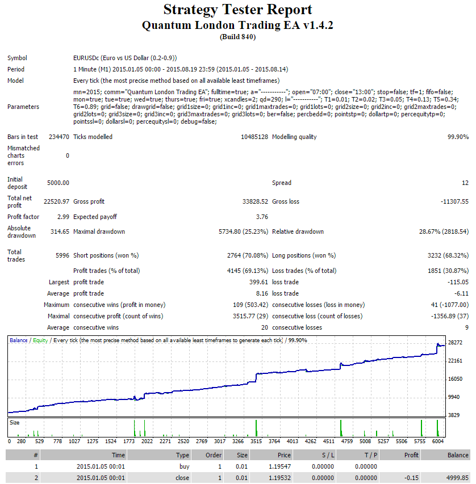Click the "(Build 840)" text
This screenshot has height=484, width=476.
coord(237,37)
